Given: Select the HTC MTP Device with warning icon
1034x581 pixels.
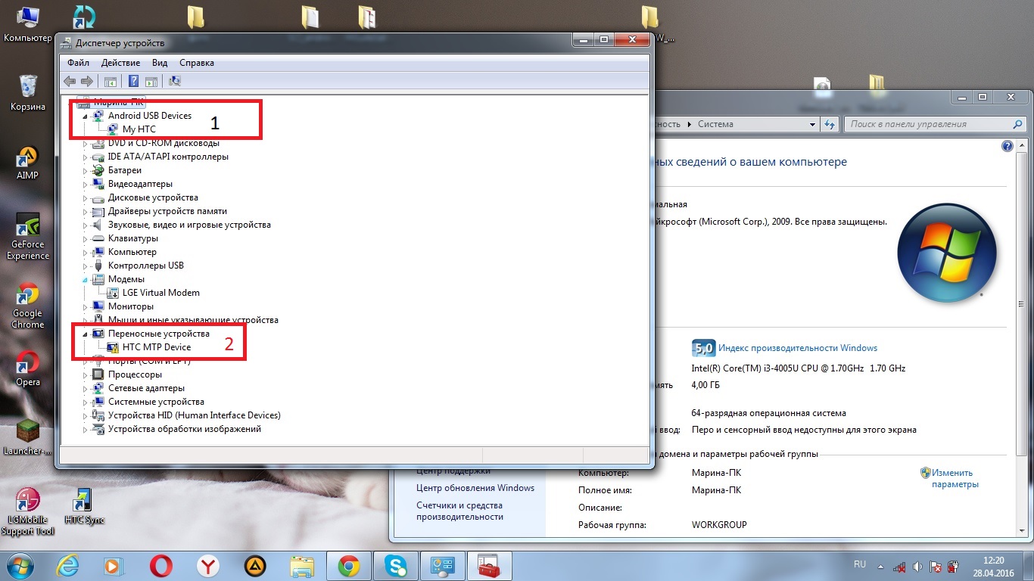Looking at the screenshot, I should [157, 347].
